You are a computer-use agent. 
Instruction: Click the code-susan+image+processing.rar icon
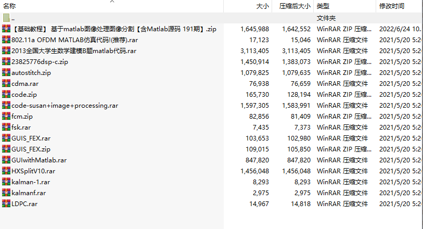[6, 106]
